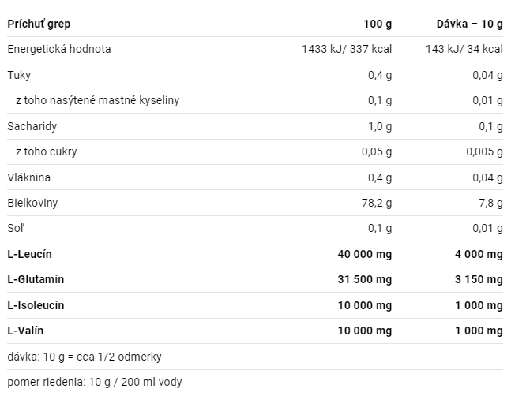The height and width of the screenshot is (396, 511).
Task: Click the Príchuť grep header
Action: click(39, 24)
